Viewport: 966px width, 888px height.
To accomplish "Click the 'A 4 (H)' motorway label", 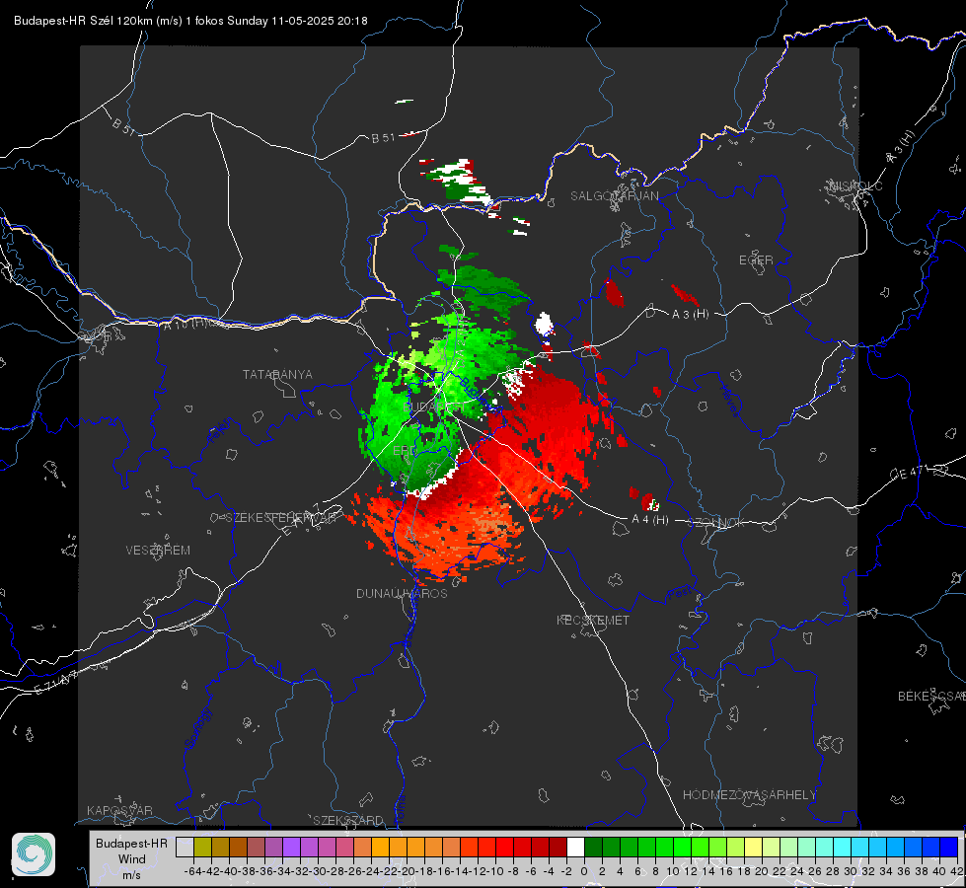I will pyautogui.click(x=650, y=520).
